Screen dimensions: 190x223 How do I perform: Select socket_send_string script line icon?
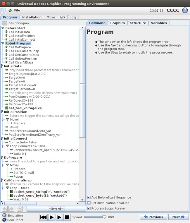(x=11, y=192)
